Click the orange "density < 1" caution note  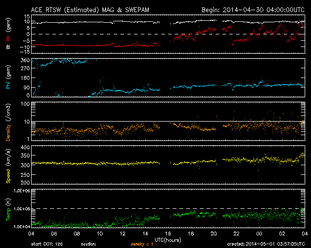[142, 244]
